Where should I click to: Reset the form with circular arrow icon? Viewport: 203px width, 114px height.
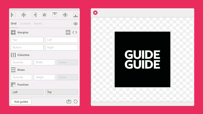[75, 101]
